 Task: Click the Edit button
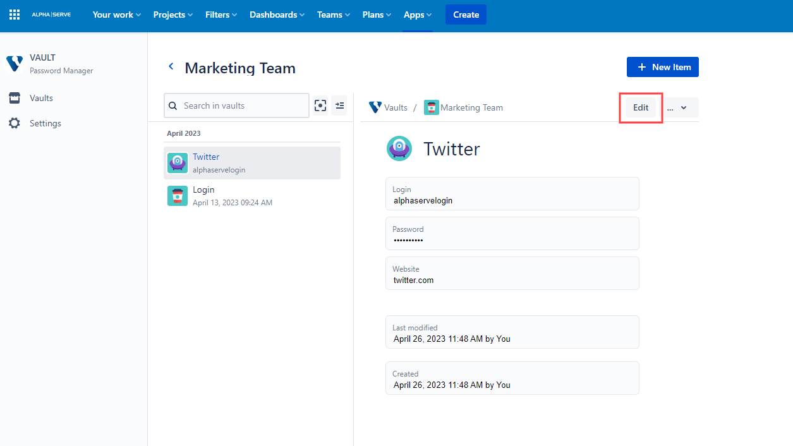point(640,107)
